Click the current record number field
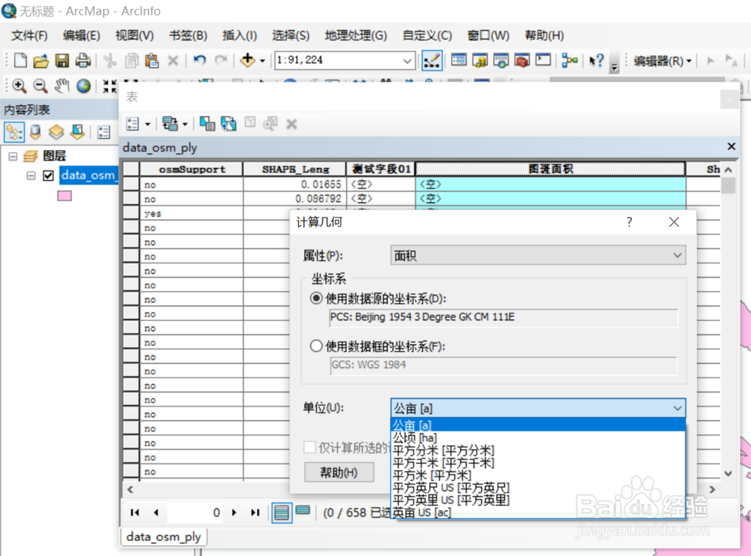 pyautogui.click(x=194, y=512)
